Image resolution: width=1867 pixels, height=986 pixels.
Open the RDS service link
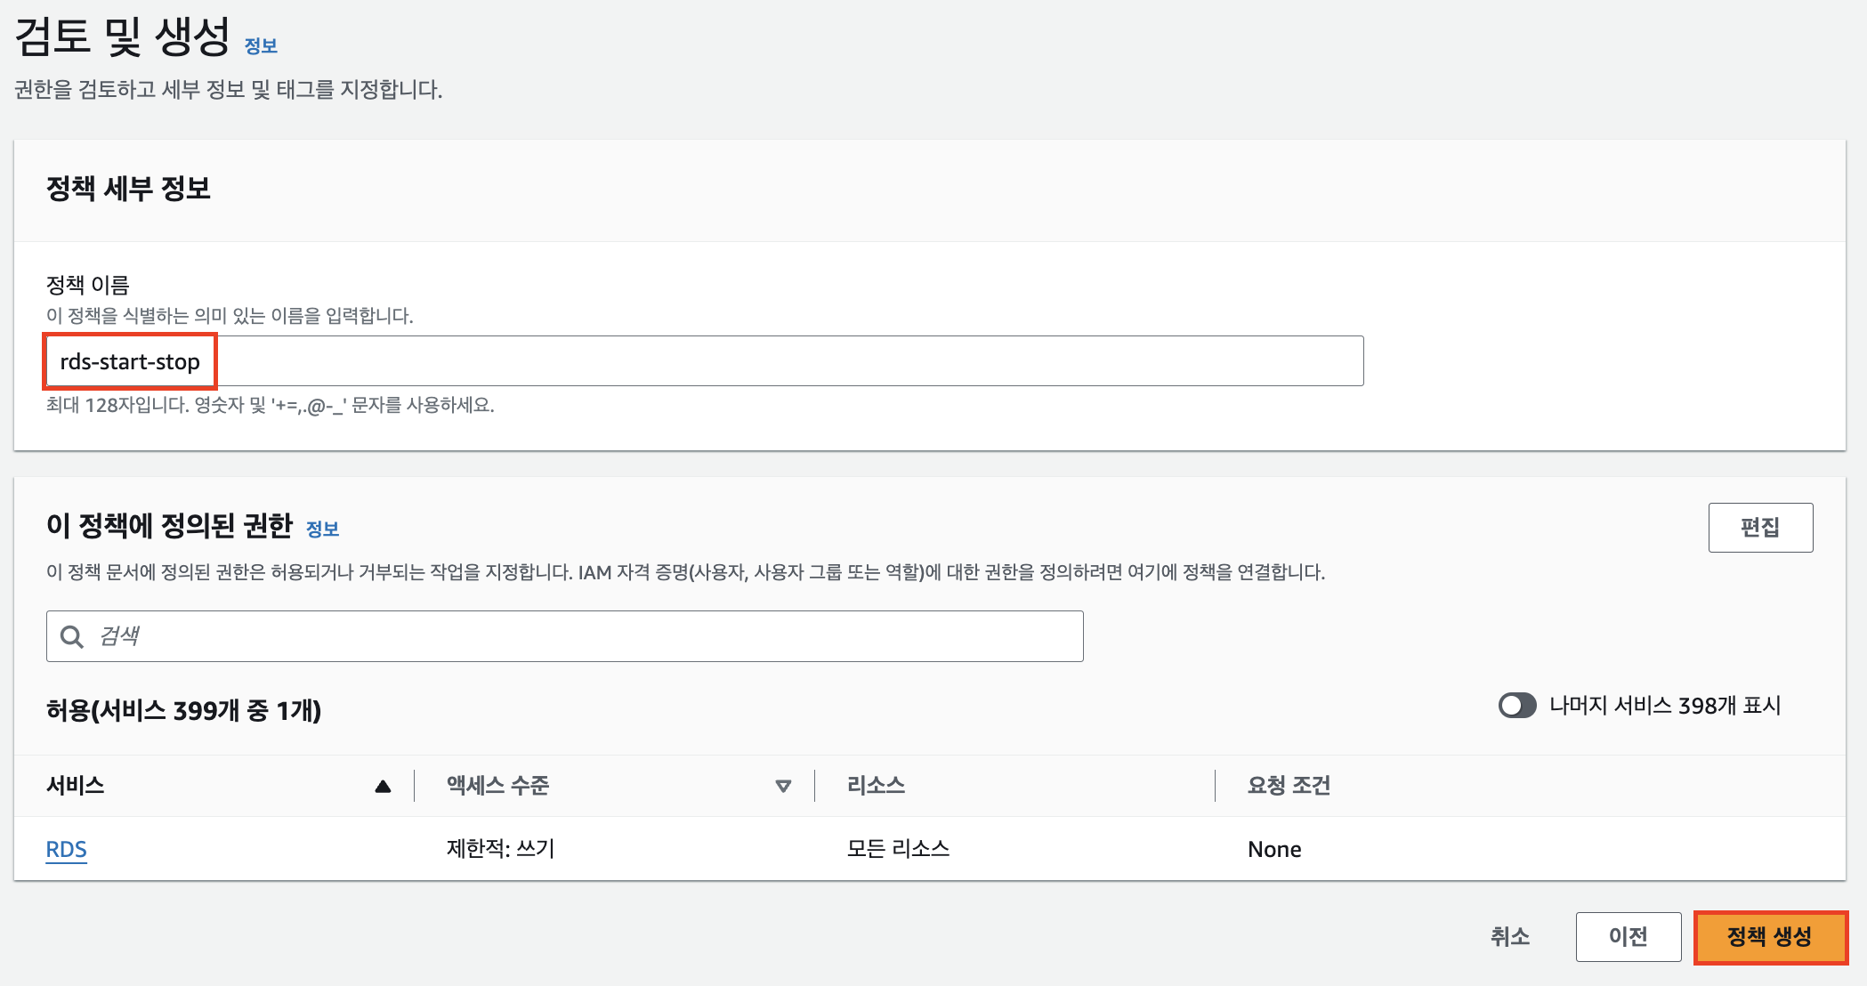tap(67, 849)
